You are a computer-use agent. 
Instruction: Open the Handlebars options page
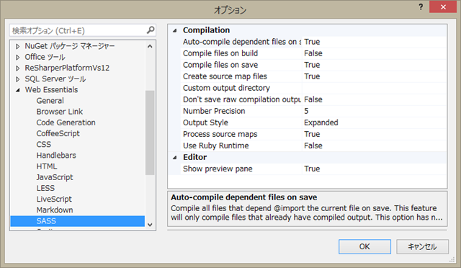[x=56, y=155]
